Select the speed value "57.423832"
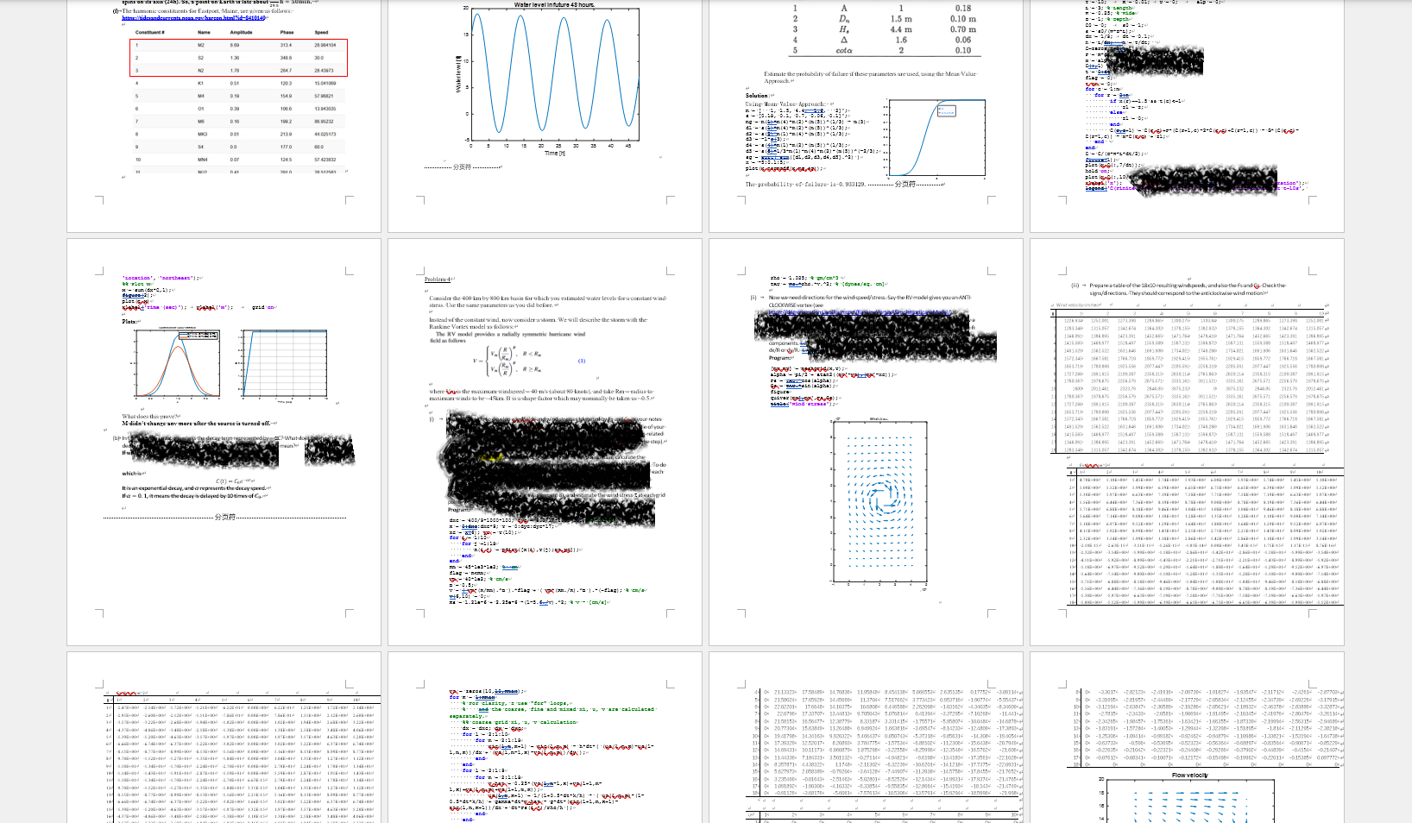1412x823 pixels. click(x=325, y=160)
